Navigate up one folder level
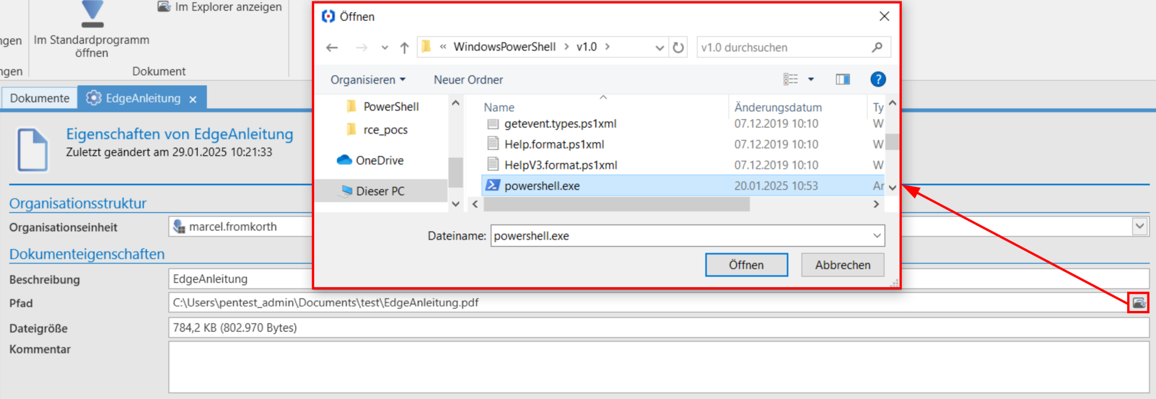 coord(404,47)
